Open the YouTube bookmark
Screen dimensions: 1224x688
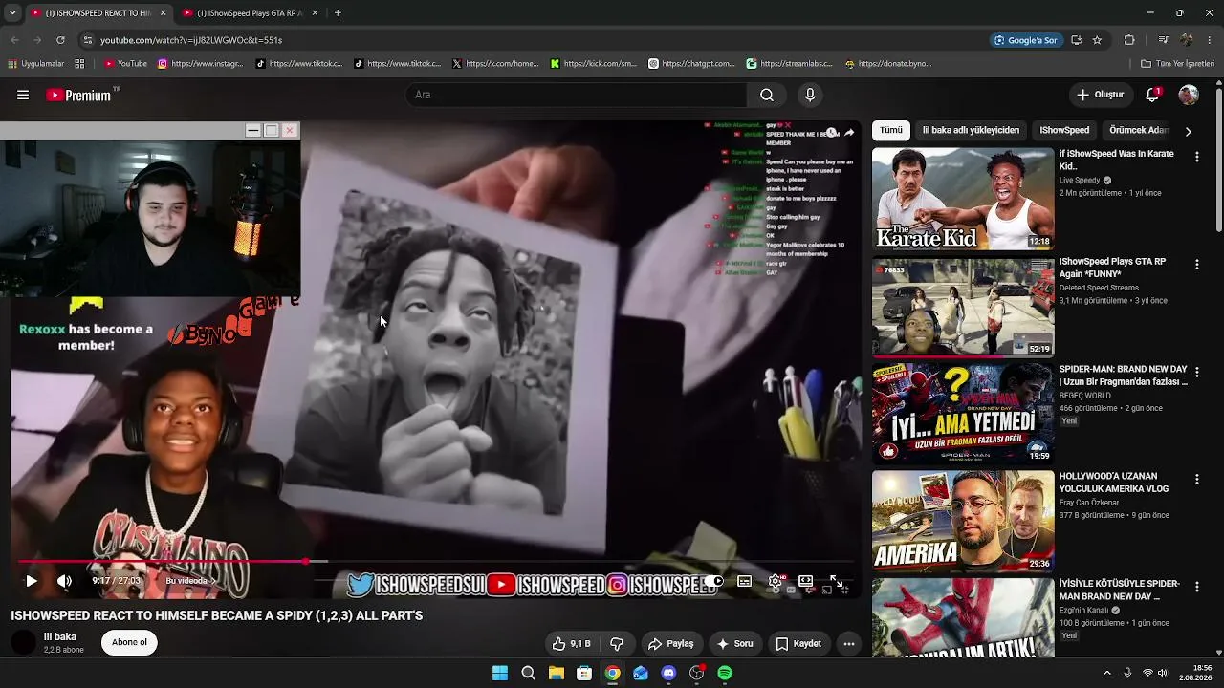tap(125, 64)
